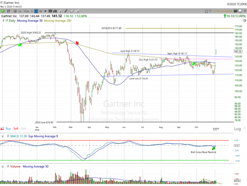Edit the Moving Average 50 price indicator
247x186 pixels.
coord(30,21)
